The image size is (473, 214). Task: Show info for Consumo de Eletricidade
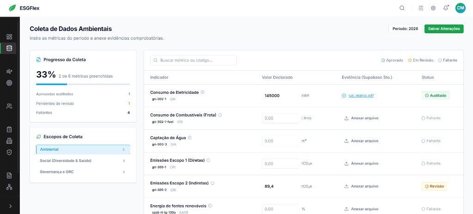(x=203, y=92)
